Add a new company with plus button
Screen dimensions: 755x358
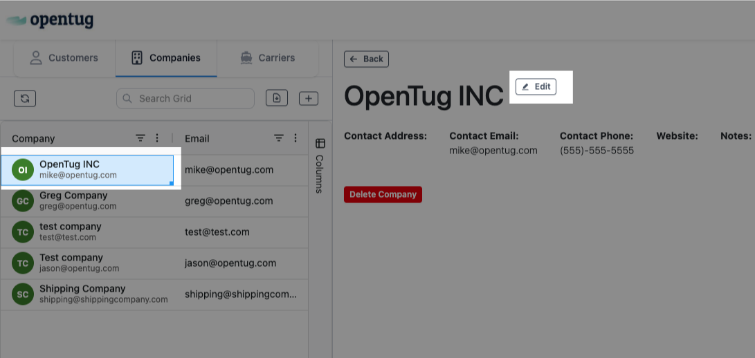coord(309,99)
